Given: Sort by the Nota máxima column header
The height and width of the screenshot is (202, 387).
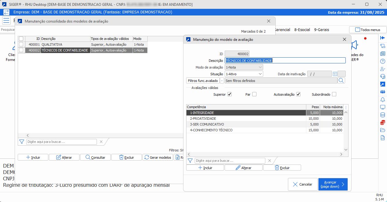Looking at the screenshot, I should pyautogui.click(x=332, y=107).
